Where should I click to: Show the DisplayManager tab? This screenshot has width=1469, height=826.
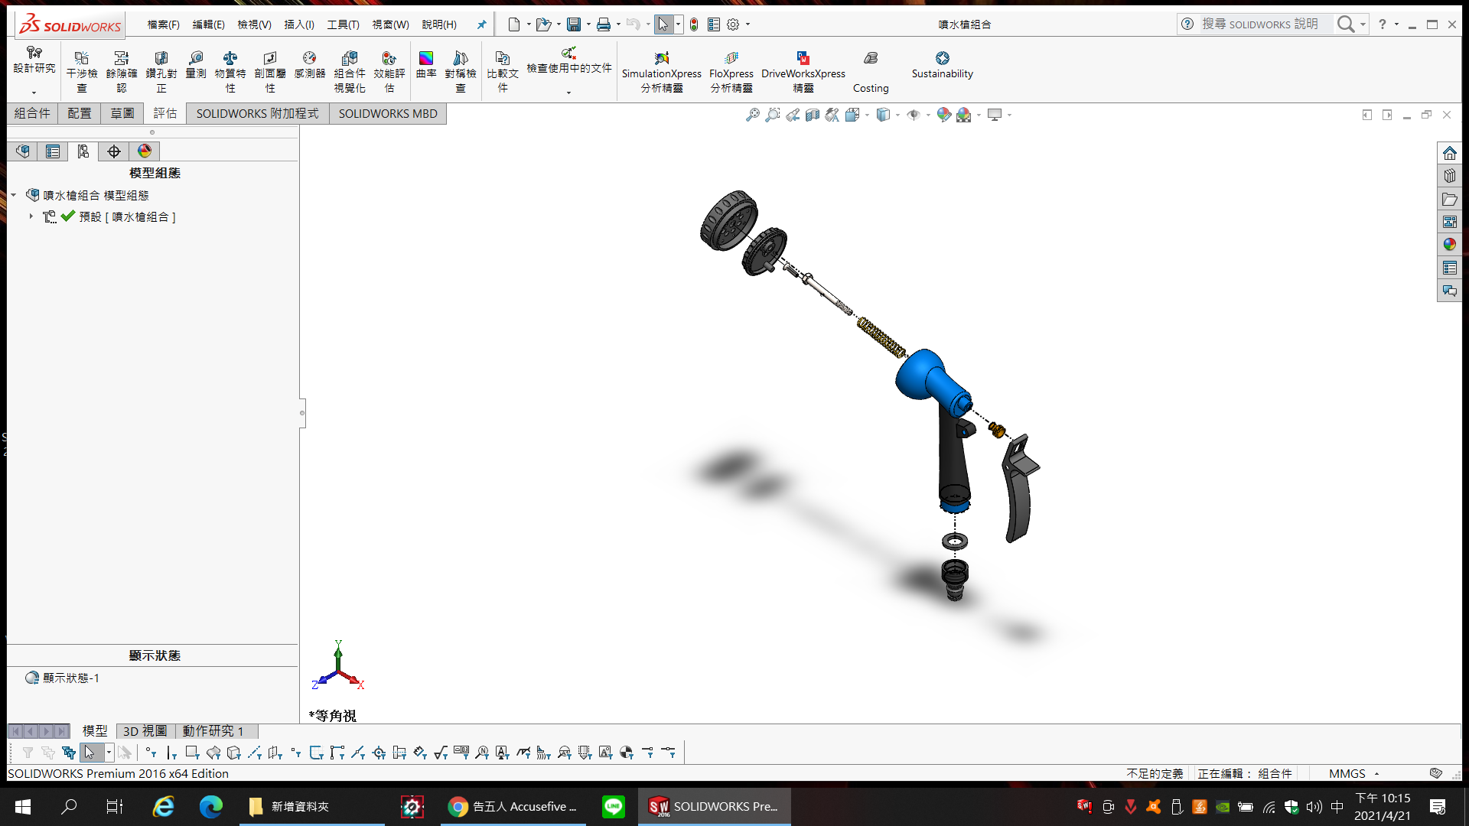[145, 151]
